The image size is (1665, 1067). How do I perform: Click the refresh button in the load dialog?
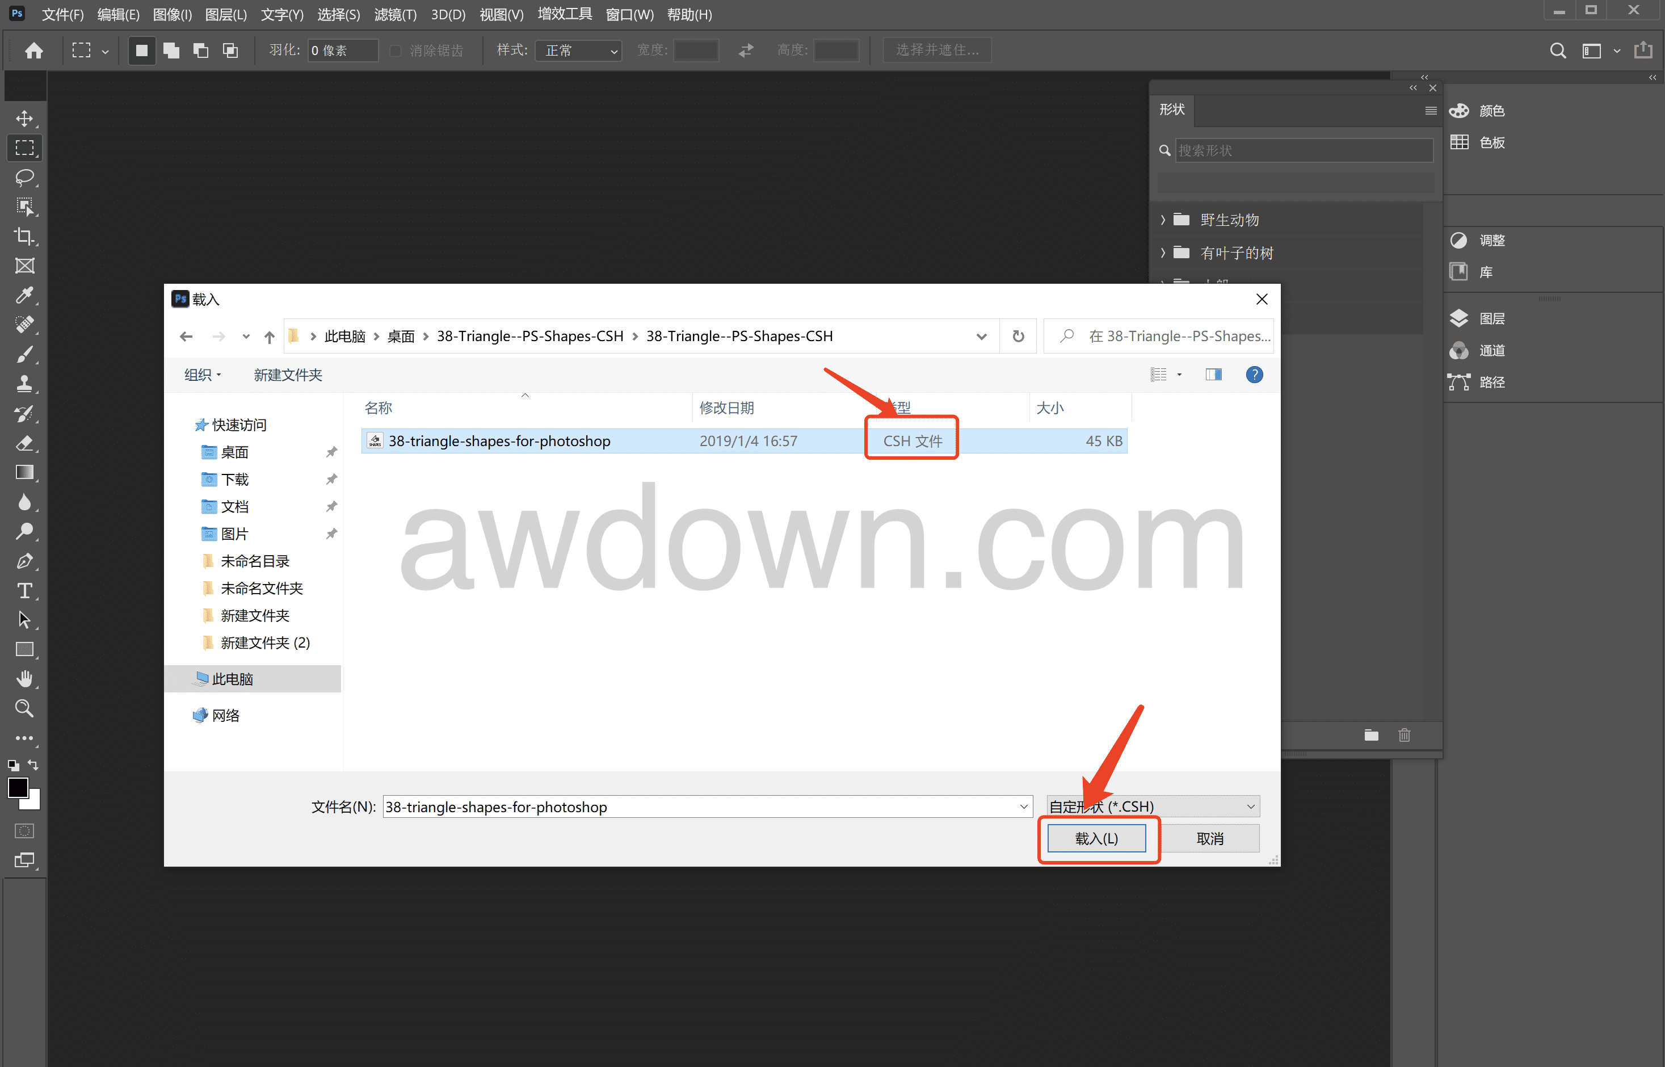(1018, 336)
